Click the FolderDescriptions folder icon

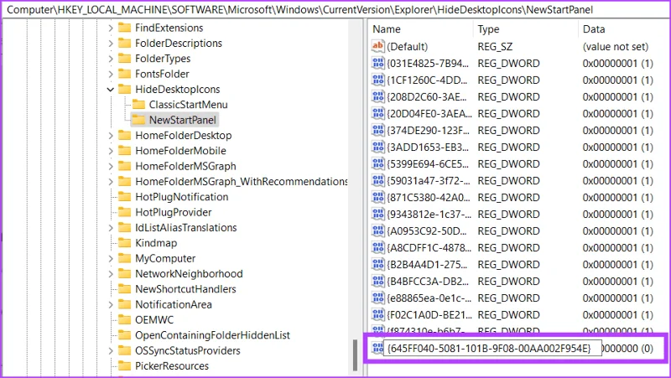tap(124, 44)
